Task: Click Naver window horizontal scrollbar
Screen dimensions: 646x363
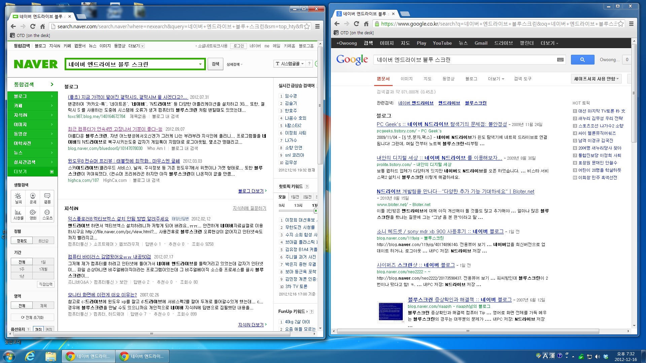Action: (151, 334)
